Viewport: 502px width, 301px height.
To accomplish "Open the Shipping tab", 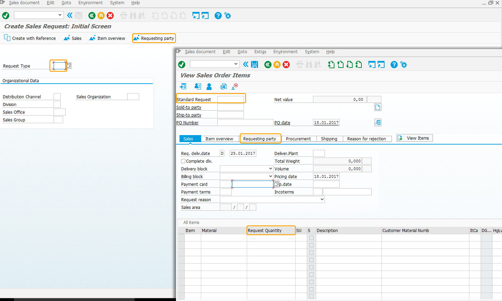I will tap(329, 139).
